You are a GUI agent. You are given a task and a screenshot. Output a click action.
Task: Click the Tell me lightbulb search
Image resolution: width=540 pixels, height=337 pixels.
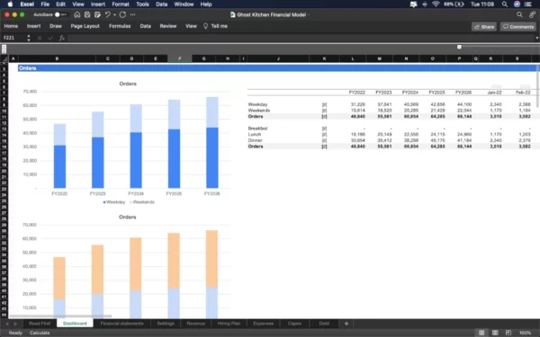click(x=215, y=26)
